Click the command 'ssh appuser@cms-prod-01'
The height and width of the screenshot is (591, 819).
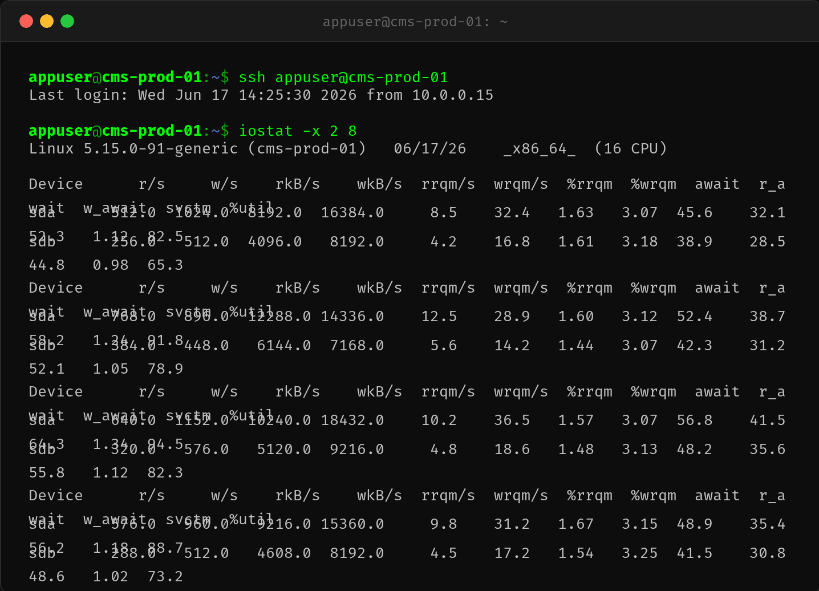tap(343, 77)
